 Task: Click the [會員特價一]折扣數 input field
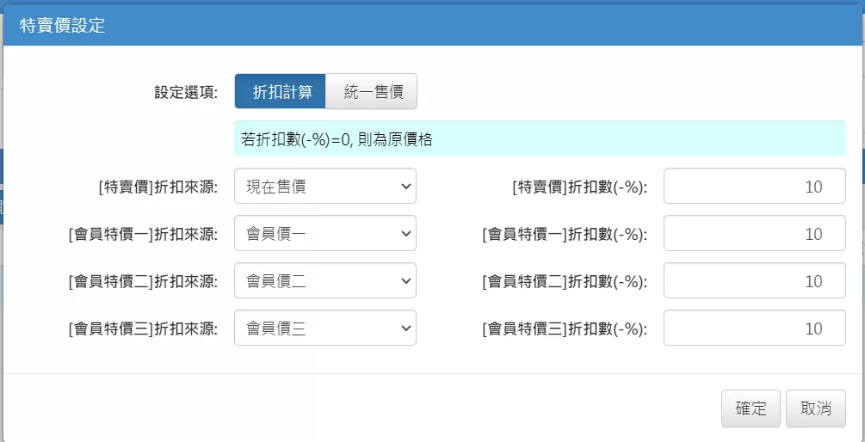click(754, 234)
